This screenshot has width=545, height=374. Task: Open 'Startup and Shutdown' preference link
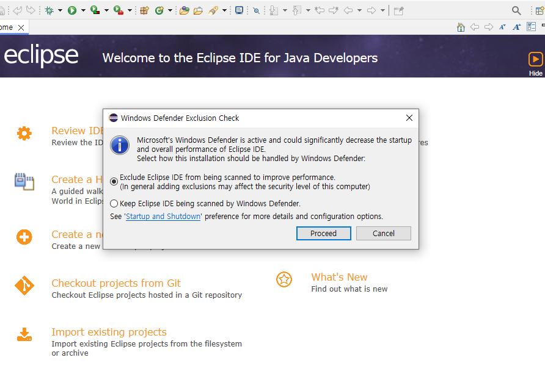tap(163, 217)
